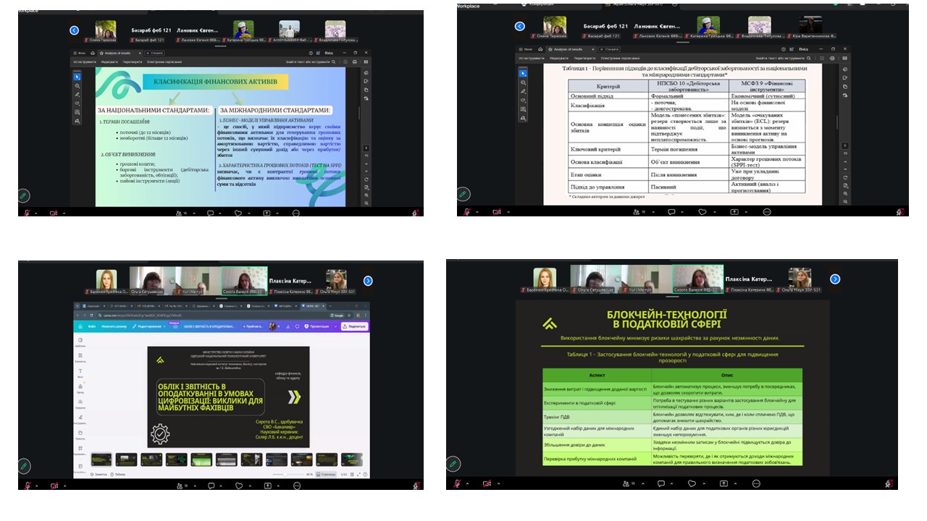Open the Elements panel in Canva's sidebar
This screenshot has width=927, height=521.
(80, 356)
